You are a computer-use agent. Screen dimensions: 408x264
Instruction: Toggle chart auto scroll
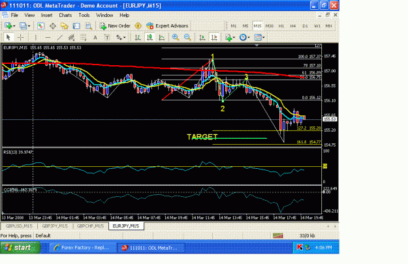tap(202, 37)
